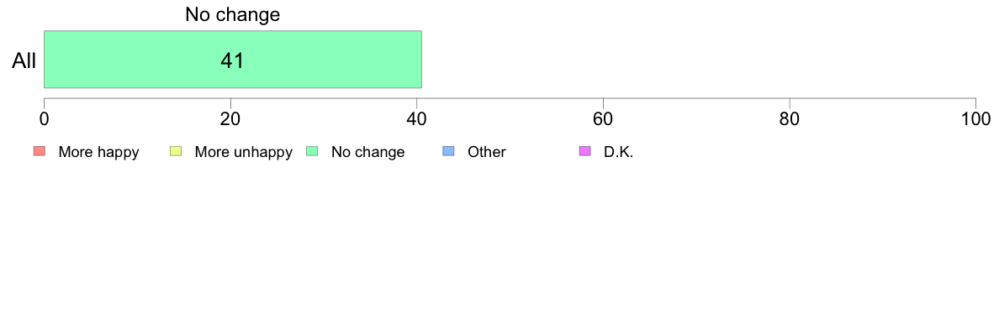
Task: Click the red More happy legend swatch
Action: coord(39,151)
